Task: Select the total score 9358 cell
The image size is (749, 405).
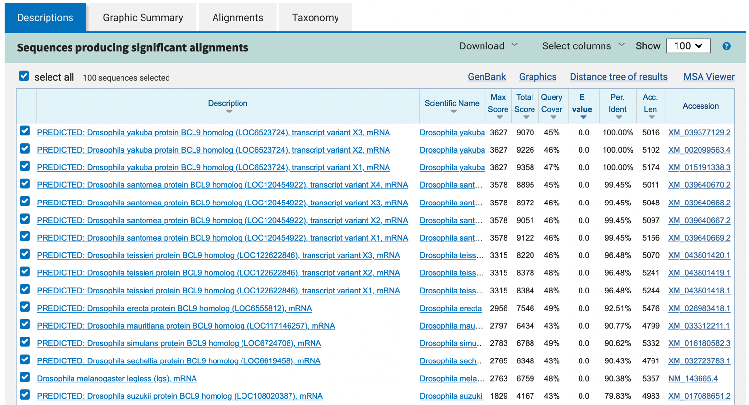Action: tap(525, 168)
